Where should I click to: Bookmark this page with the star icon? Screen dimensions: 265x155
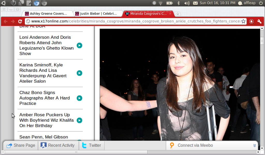point(243,21)
